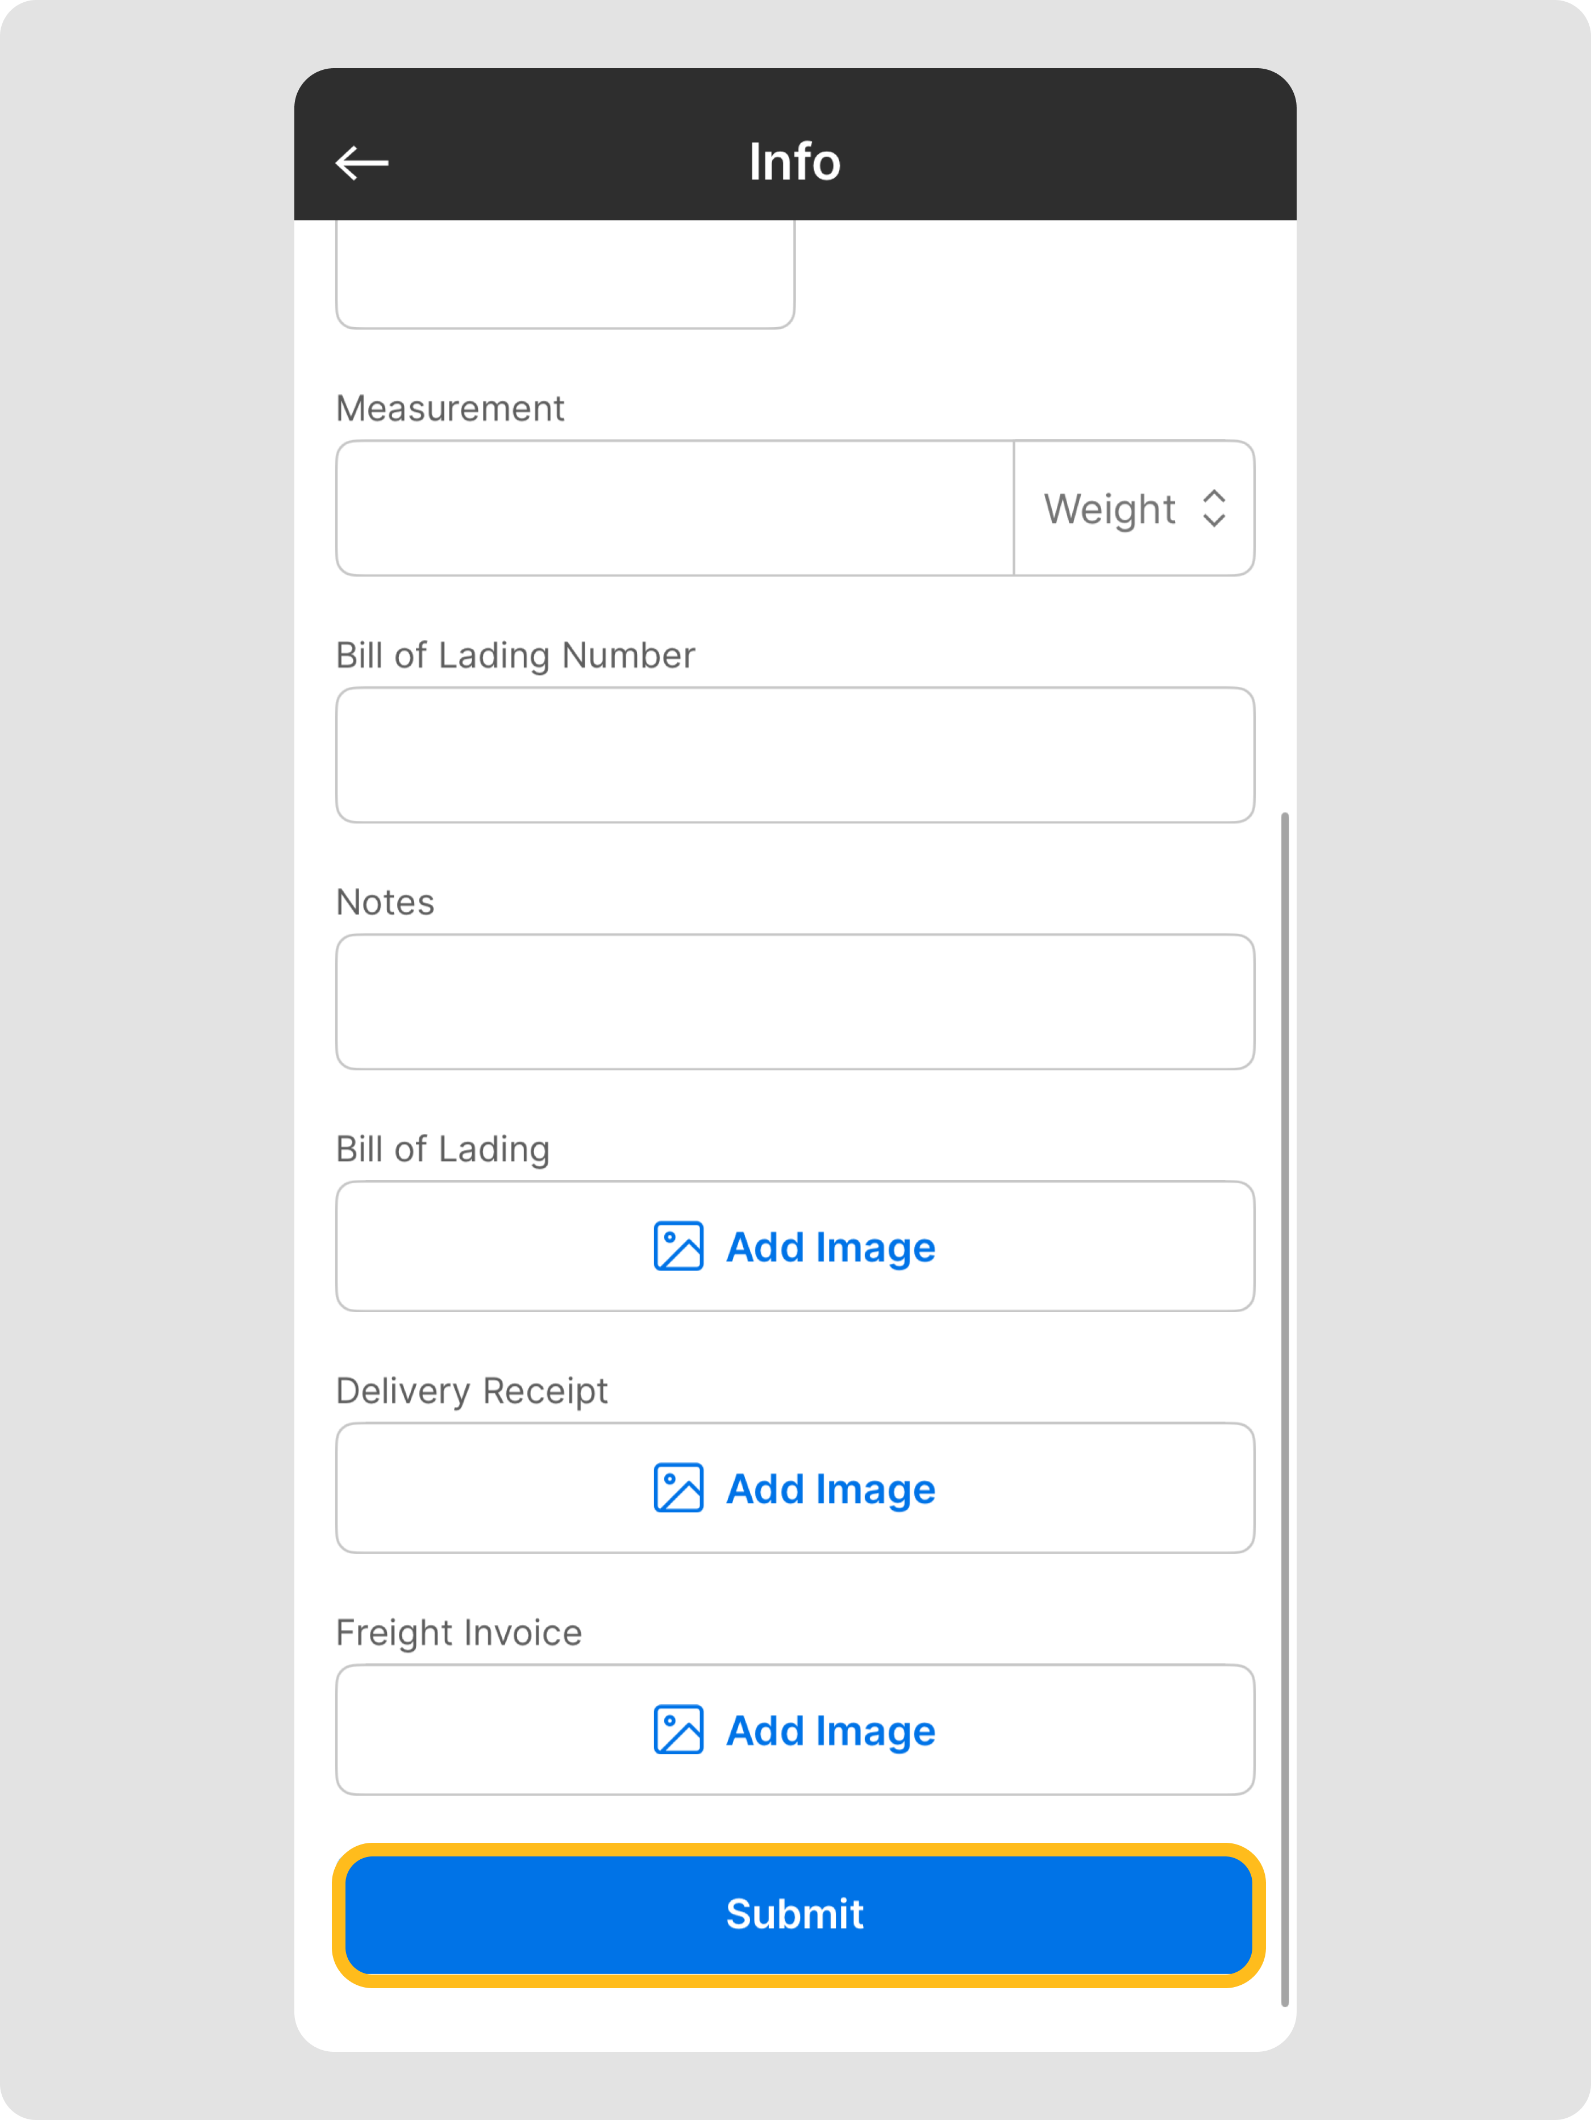
Task: Focus the Measurement value input field
Action: pyautogui.click(x=674, y=509)
